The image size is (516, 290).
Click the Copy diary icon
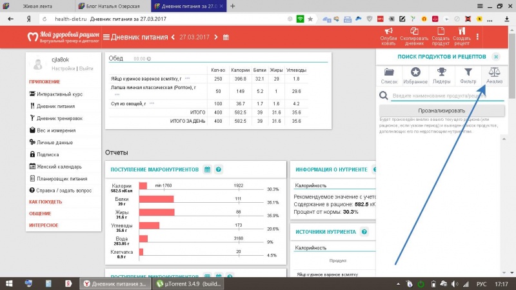(413, 31)
